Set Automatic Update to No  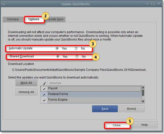tap(76, 49)
